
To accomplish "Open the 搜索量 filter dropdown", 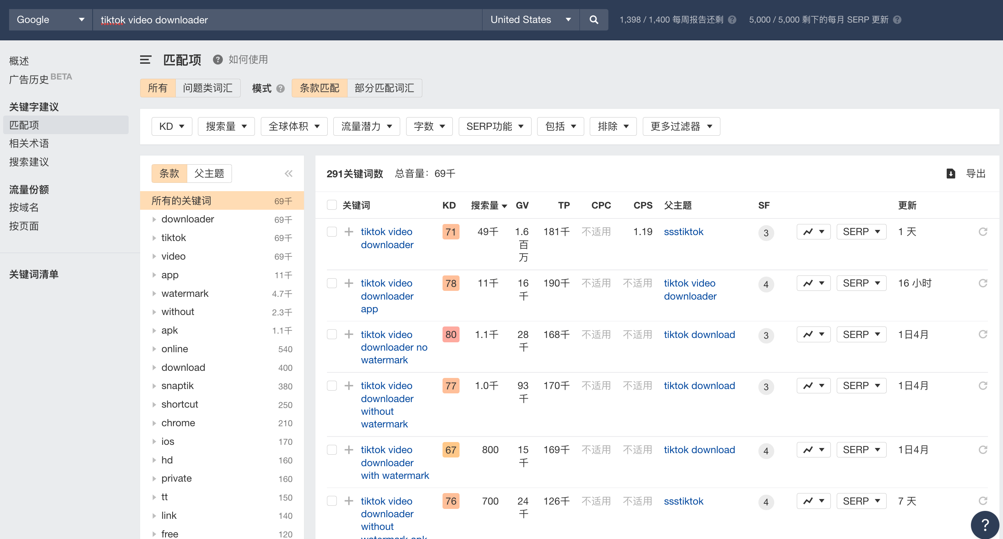I will click(226, 127).
